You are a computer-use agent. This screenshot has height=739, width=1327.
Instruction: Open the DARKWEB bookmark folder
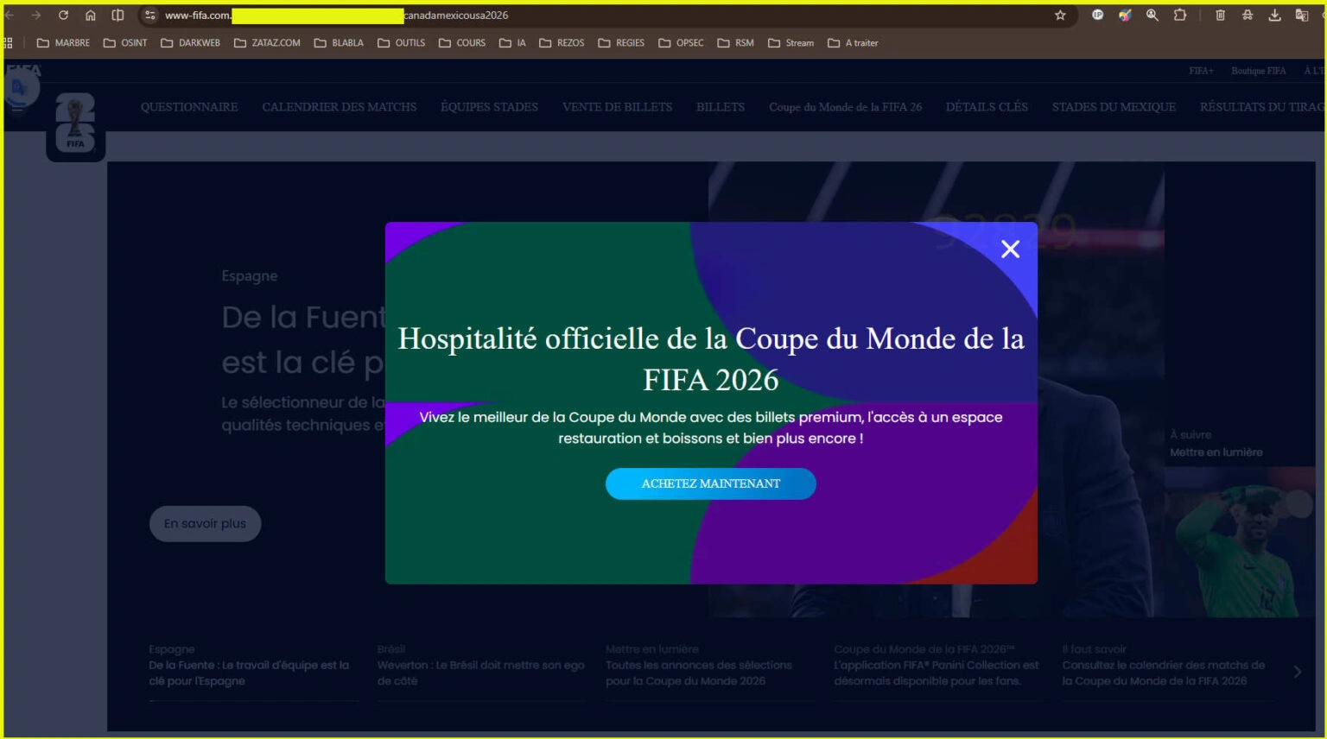[190, 43]
